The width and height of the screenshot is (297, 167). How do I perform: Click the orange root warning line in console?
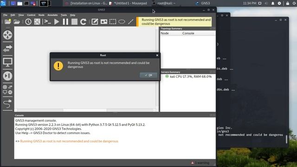69,141
